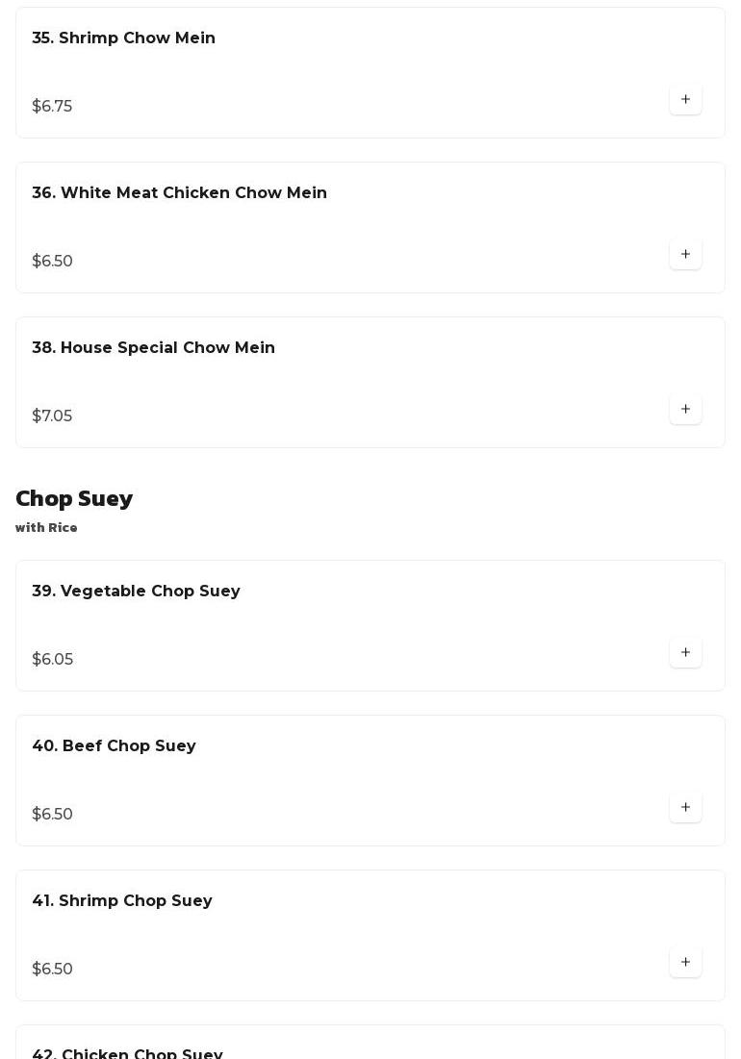Click the $6.05 Vegetable Chop Suey price

(x=52, y=660)
